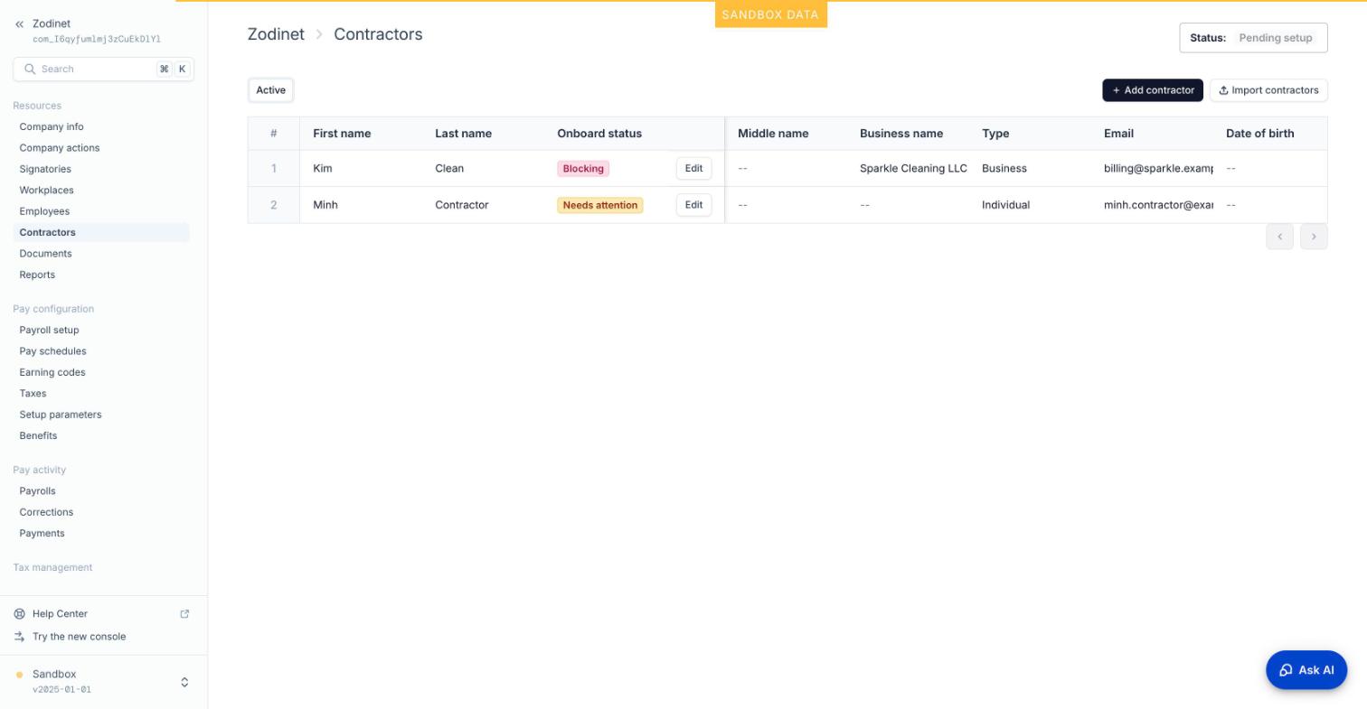Open Help Center link
This screenshot has width=1367, height=709.
[x=60, y=614]
